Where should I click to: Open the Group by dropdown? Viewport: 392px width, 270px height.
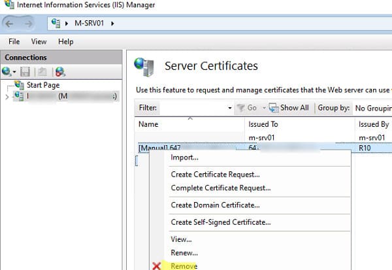[x=372, y=108]
